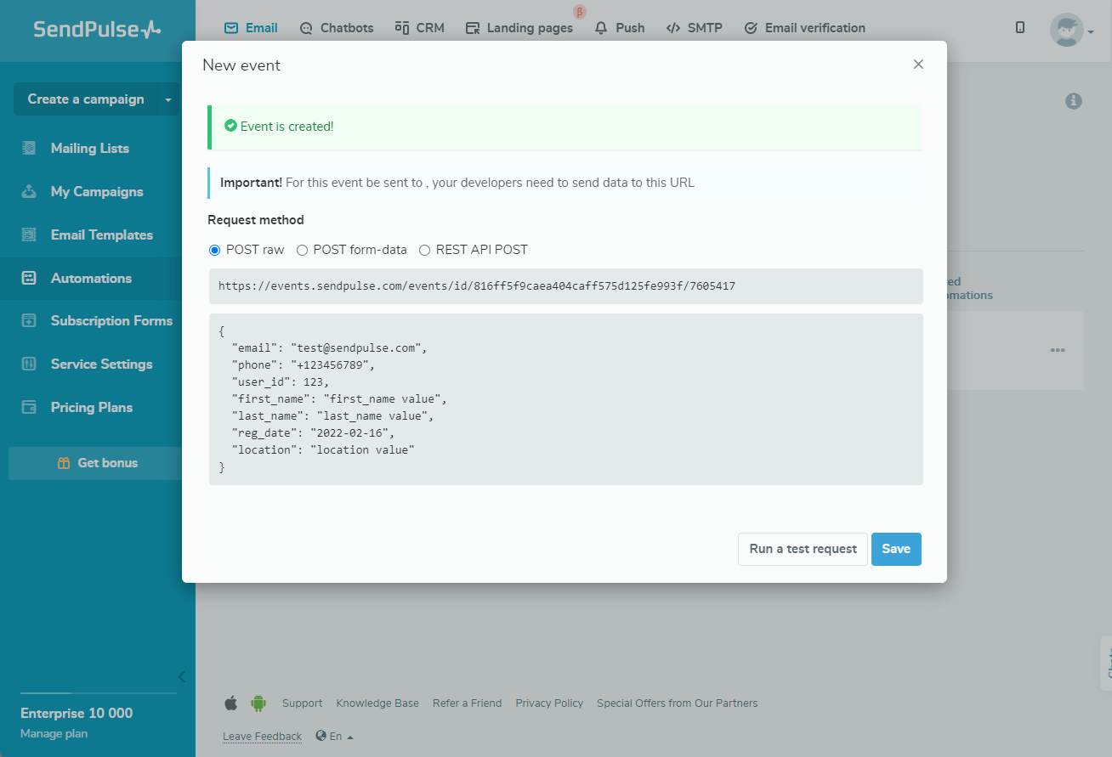Open the Apple app store icon
This screenshot has height=757, width=1112.
pos(230,703)
